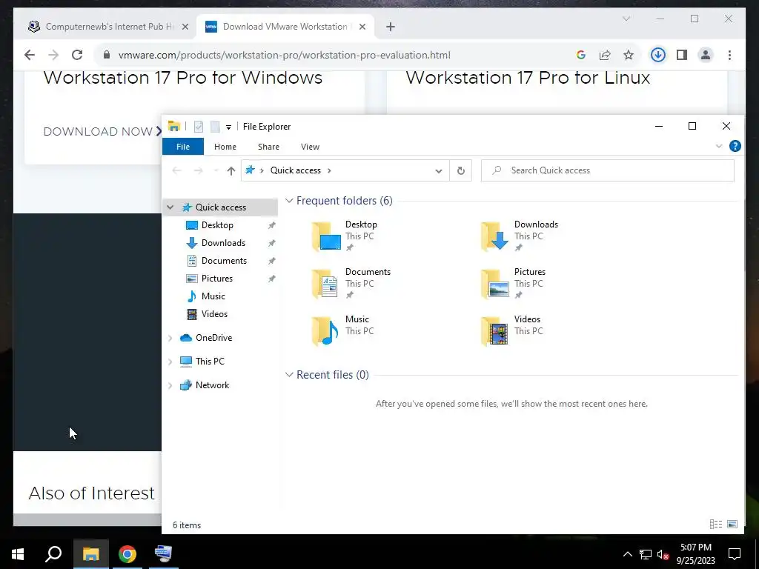This screenshot has width=759, height=569.
Task: Open the muted volume tray icon
Action: pyautogui.click(x=663, y=554)
